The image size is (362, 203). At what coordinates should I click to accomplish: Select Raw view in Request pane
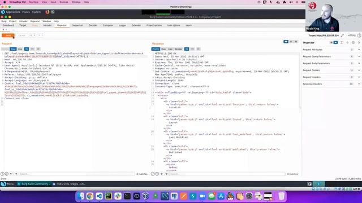(x=13, y=49)
